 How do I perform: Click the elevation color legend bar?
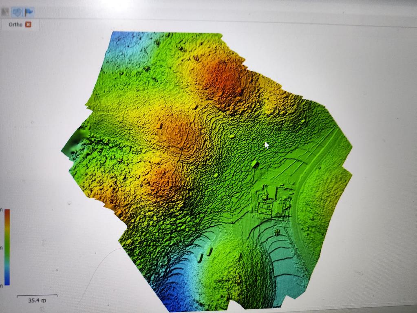7,247
